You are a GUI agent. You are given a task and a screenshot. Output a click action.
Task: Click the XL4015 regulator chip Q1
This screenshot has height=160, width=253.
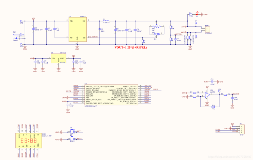point(78,29)
